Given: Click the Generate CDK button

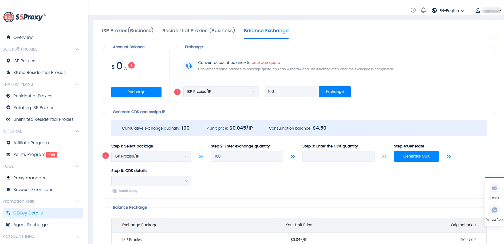Looking at the screenshot, I should [416, 156].
